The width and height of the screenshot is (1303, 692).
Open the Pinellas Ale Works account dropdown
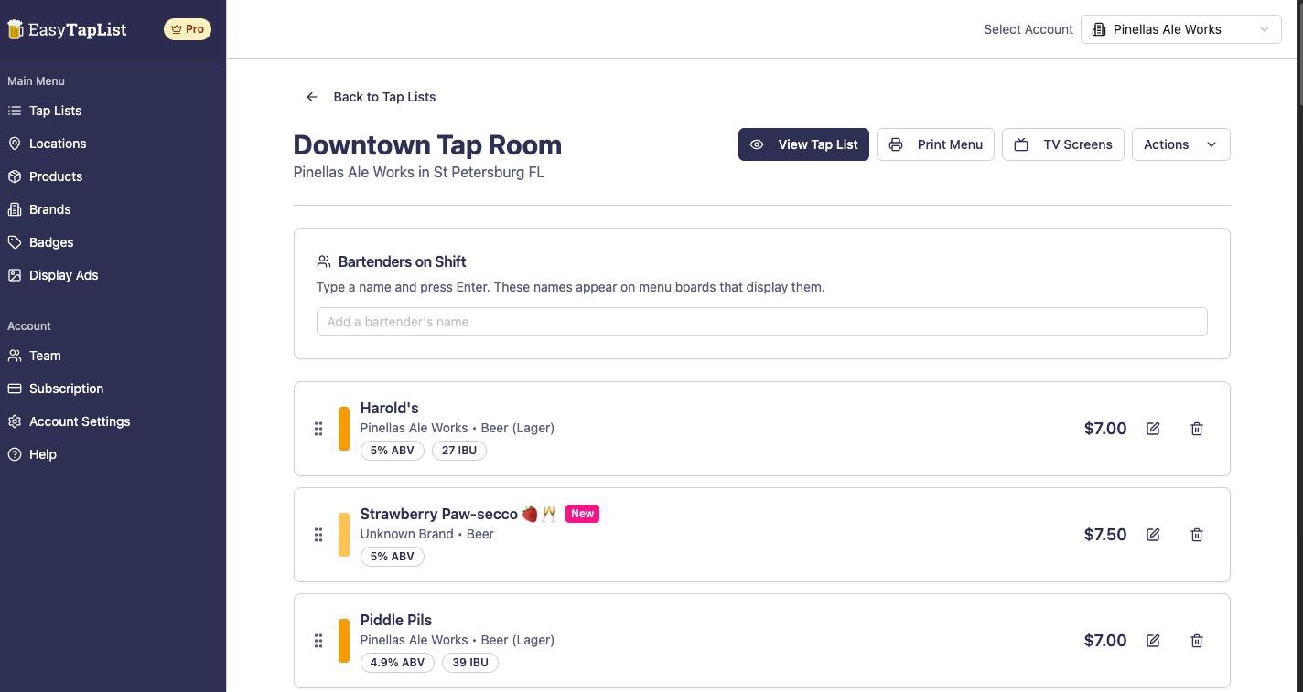pos(1180,29)
